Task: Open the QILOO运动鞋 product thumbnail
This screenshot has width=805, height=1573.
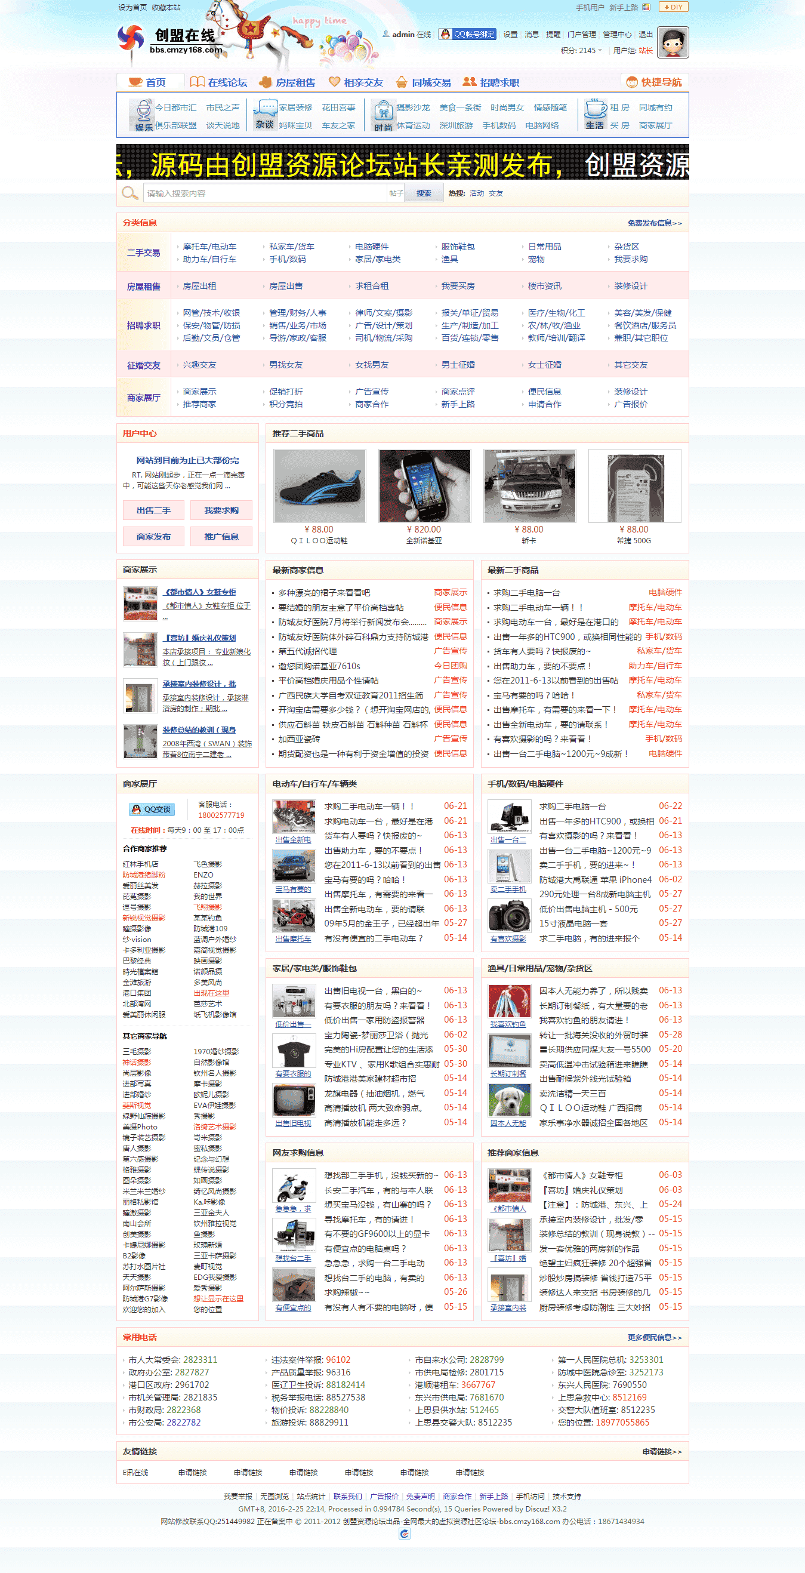Action: coord(319,486)
